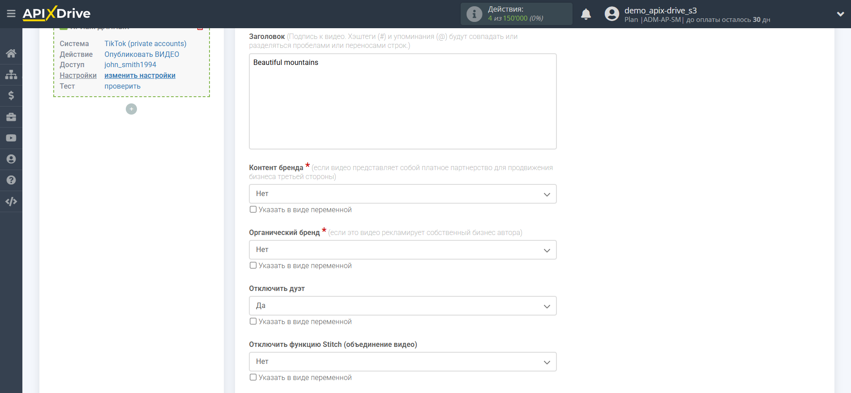Open the Отключить дуэт dropdown

[402, 306]
